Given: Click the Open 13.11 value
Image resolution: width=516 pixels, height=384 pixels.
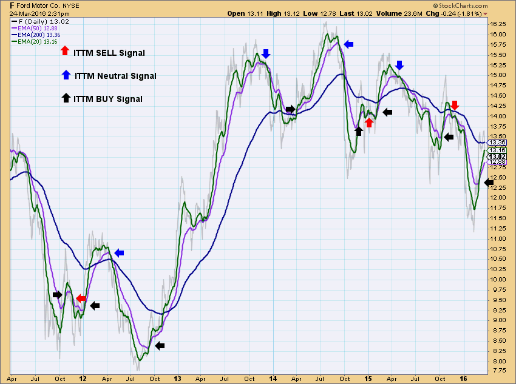Looking at the screenshot, I should point(245,13).
